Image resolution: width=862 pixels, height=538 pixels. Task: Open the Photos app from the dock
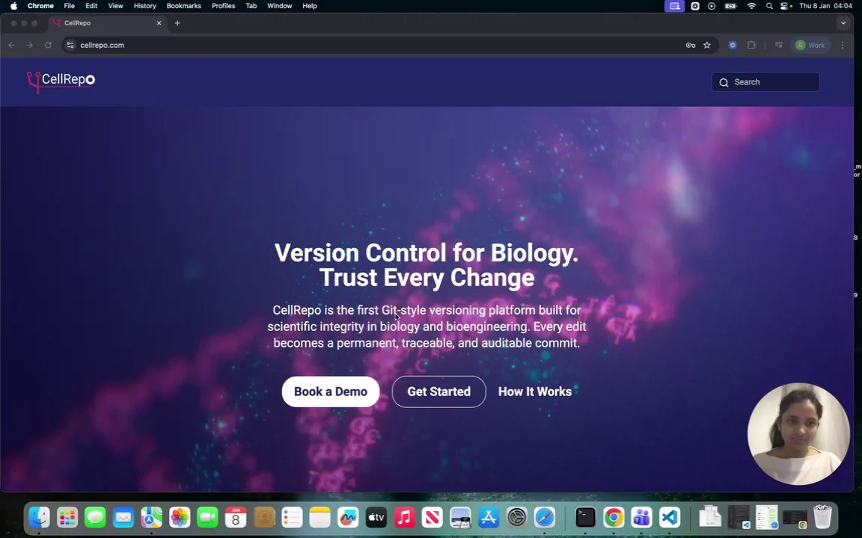coord(180,517)
